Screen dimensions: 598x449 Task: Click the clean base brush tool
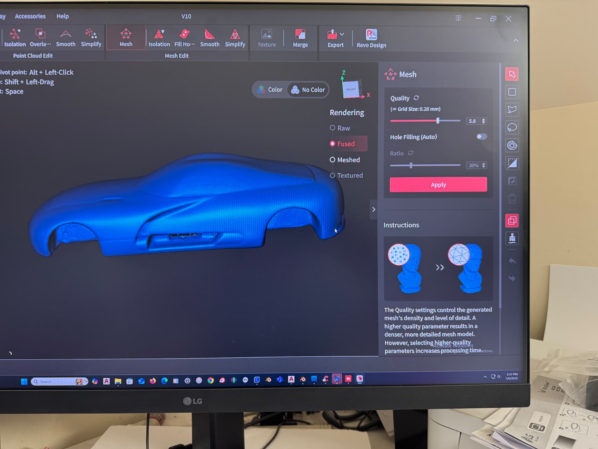tap(512, 239)
